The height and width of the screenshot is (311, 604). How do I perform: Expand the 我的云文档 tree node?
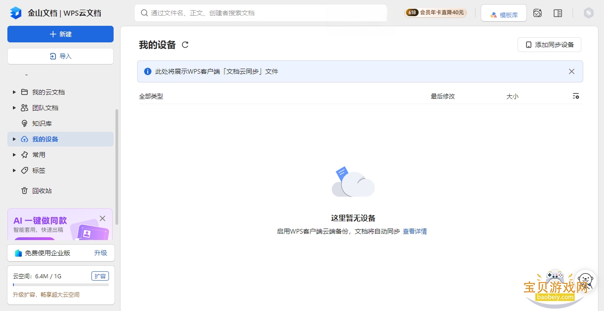click(x=14, y=92)
